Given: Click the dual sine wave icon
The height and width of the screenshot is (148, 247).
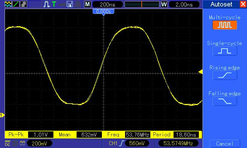Looking at the screenshot, I should point(8,4).
